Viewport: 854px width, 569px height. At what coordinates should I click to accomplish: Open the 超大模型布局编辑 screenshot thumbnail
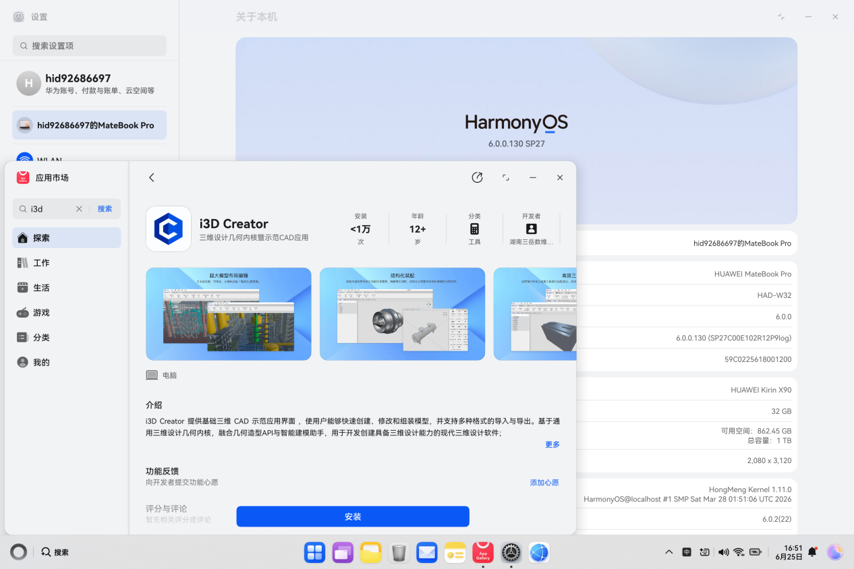tap(229, 314)
